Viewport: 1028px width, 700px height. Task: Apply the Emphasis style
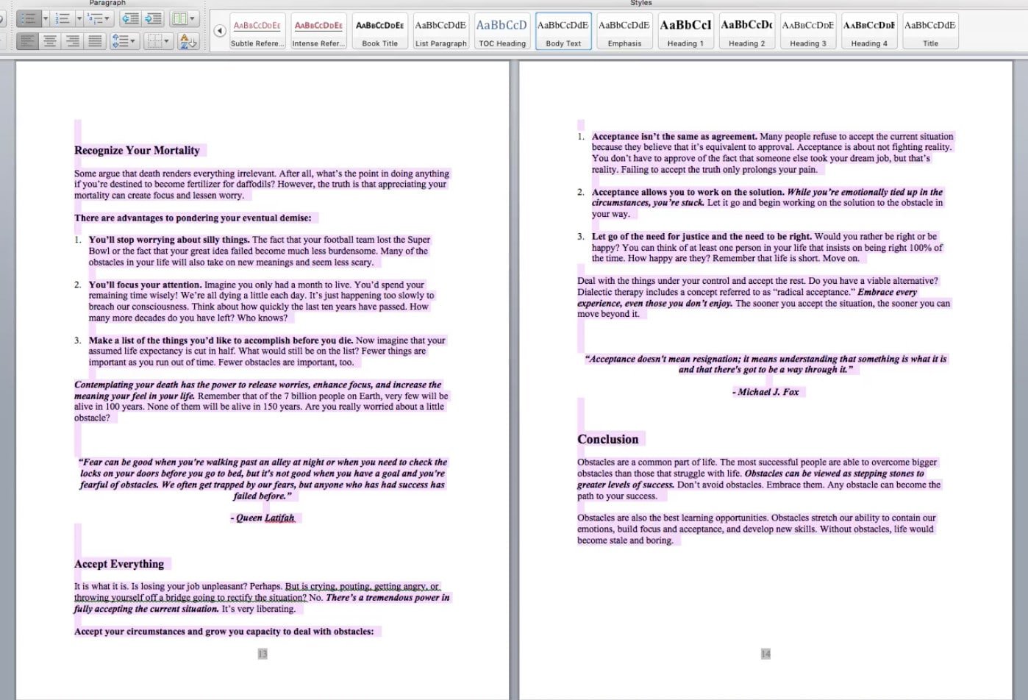pyautogui.click(x=624, y=31)
